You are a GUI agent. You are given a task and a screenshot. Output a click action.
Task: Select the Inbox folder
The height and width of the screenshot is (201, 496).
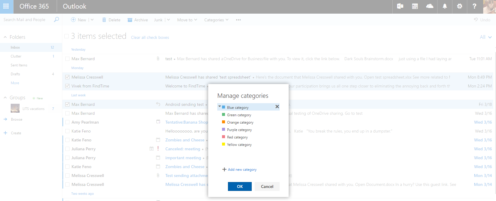tap(31, 47)
